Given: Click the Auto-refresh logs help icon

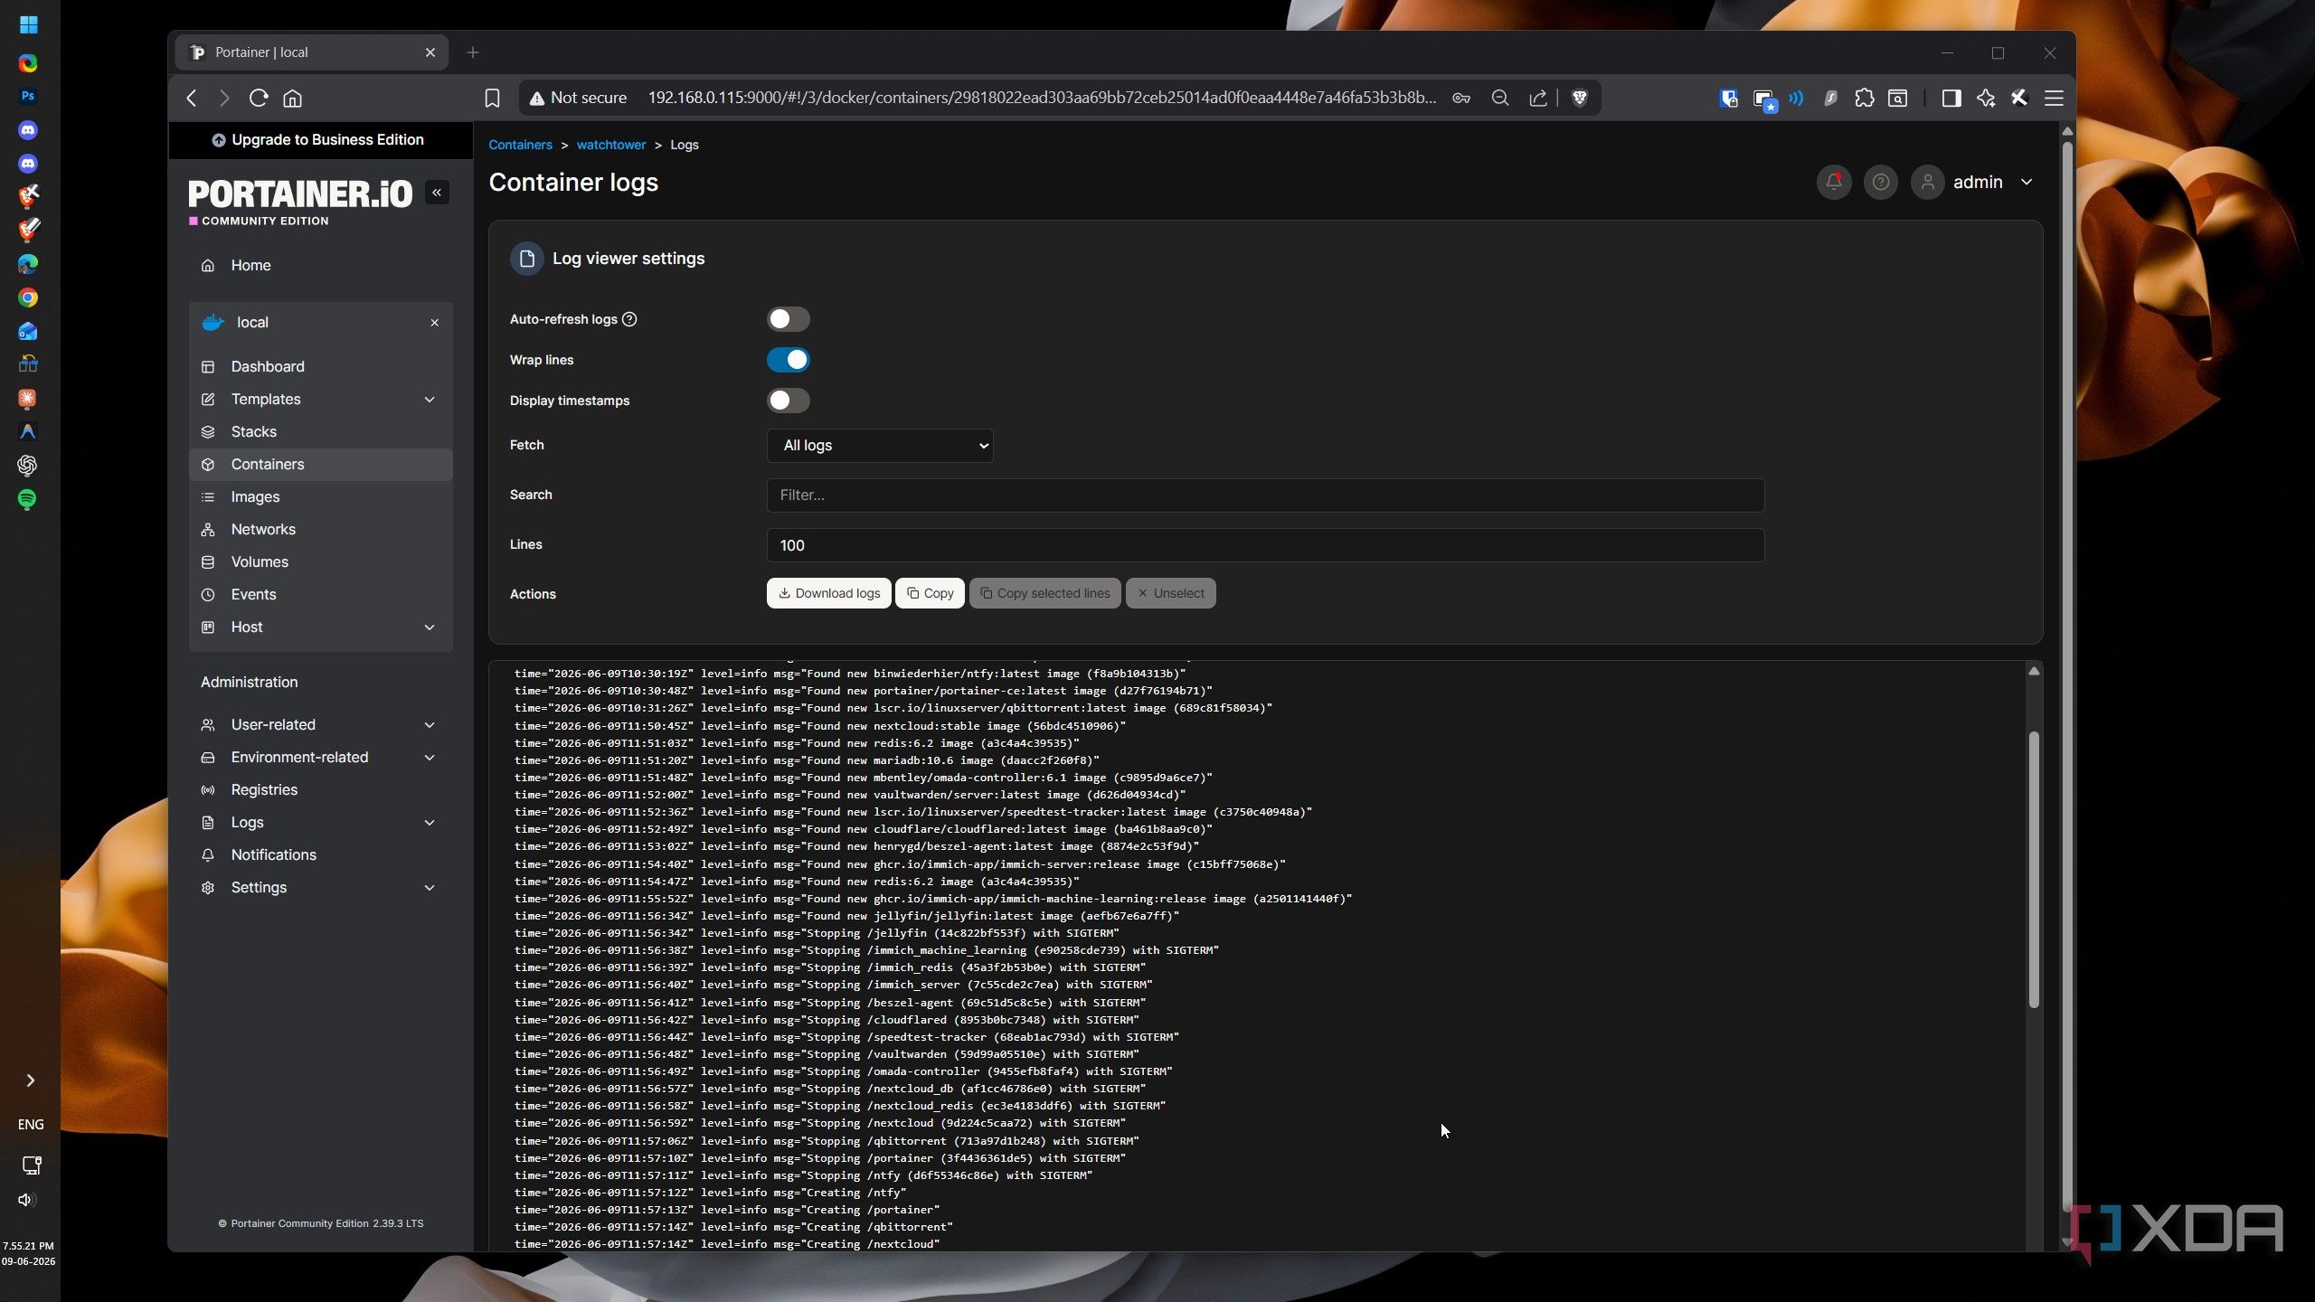Looking at the screenshot, I should [x=629, y=319].
